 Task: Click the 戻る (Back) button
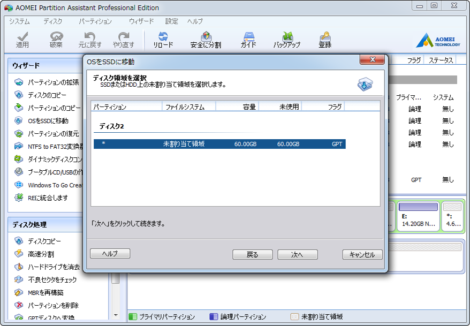252,255
